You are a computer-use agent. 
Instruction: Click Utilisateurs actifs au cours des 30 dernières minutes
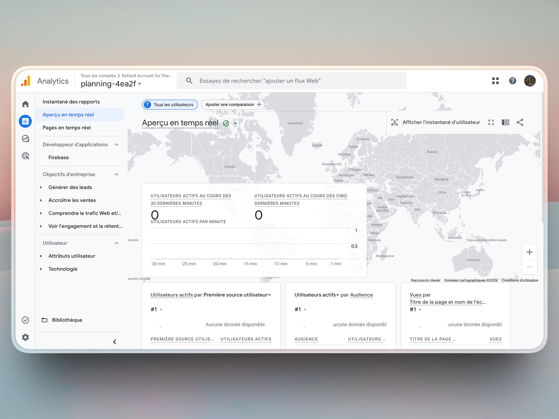click(191, 200)
